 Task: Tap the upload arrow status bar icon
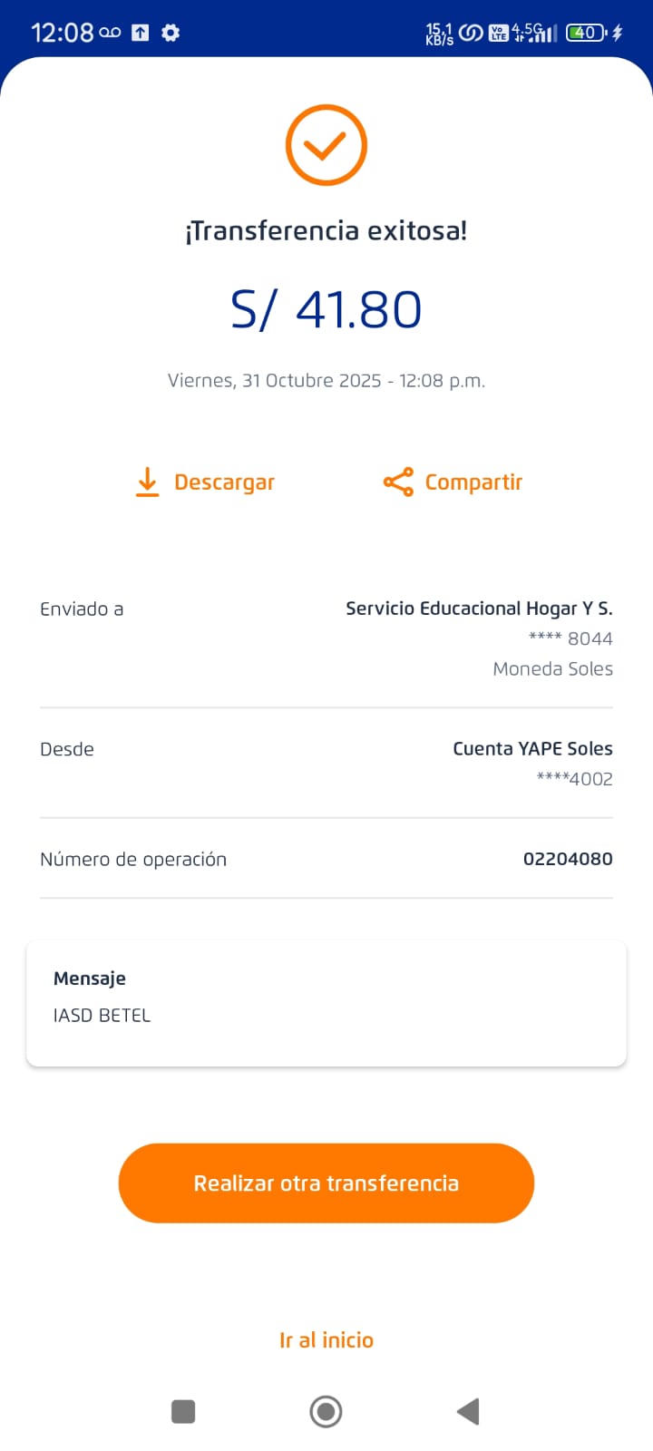point(140,33)
